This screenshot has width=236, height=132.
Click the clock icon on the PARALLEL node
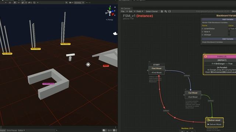coord(206,56)
